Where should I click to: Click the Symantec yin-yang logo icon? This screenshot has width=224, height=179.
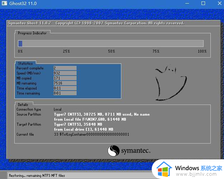tap(113, 151)
